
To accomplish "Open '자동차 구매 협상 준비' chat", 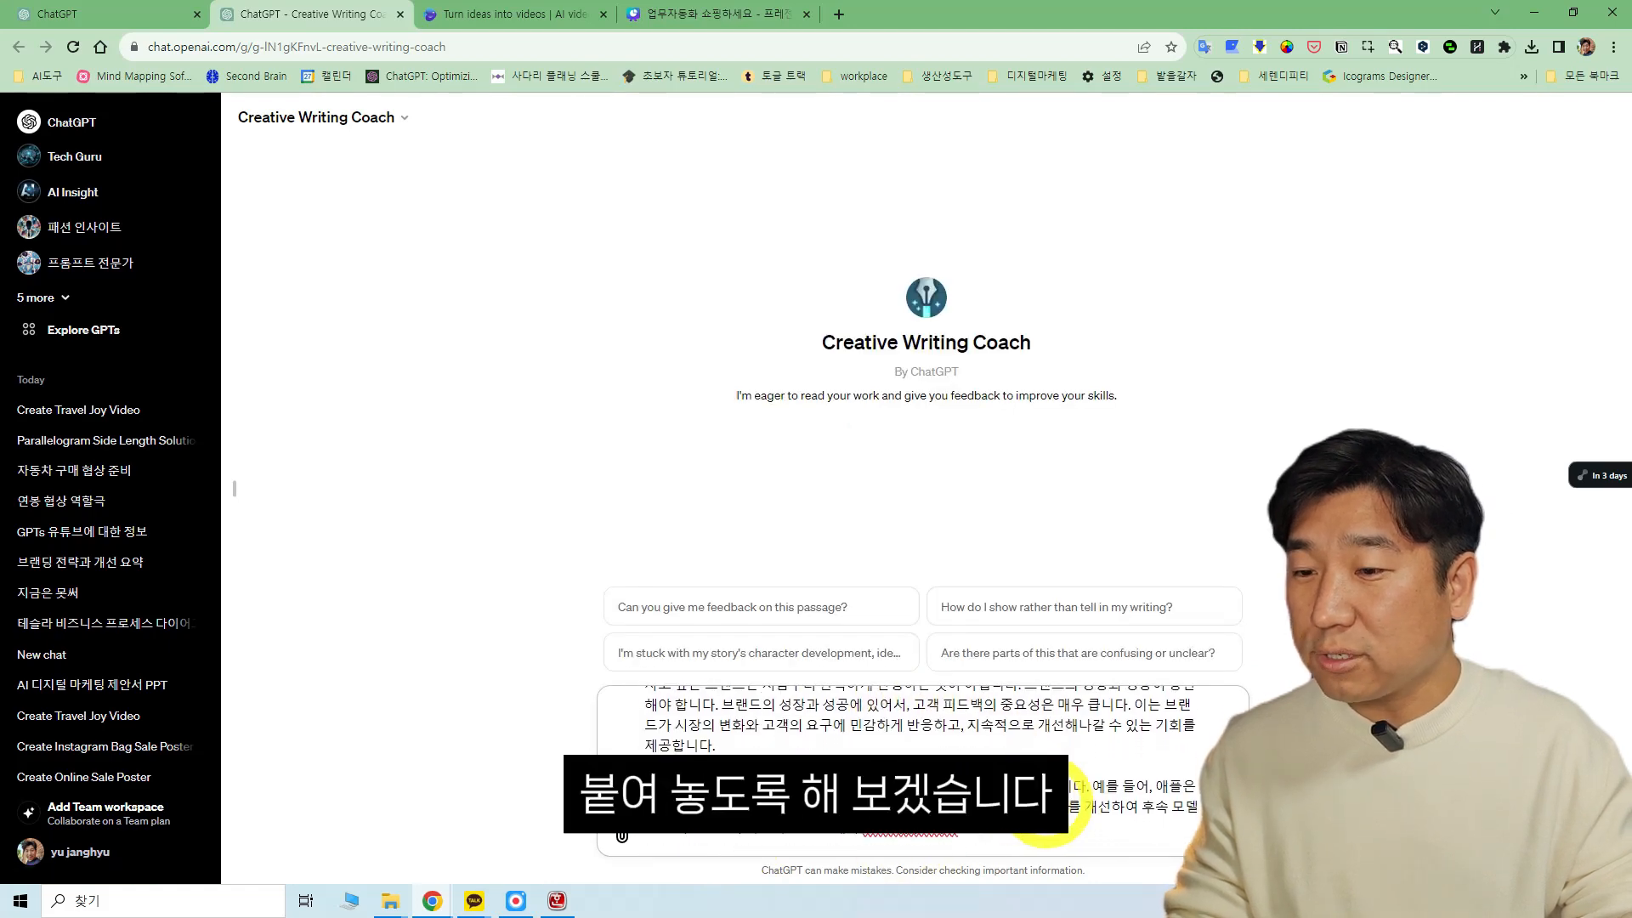I will click(x=74, y=470).
